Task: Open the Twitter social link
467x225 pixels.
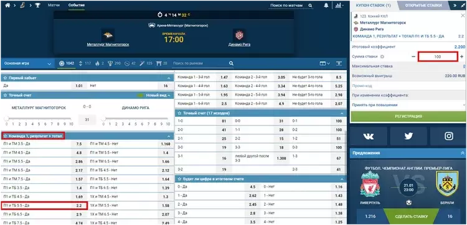Action: point(408,136)
